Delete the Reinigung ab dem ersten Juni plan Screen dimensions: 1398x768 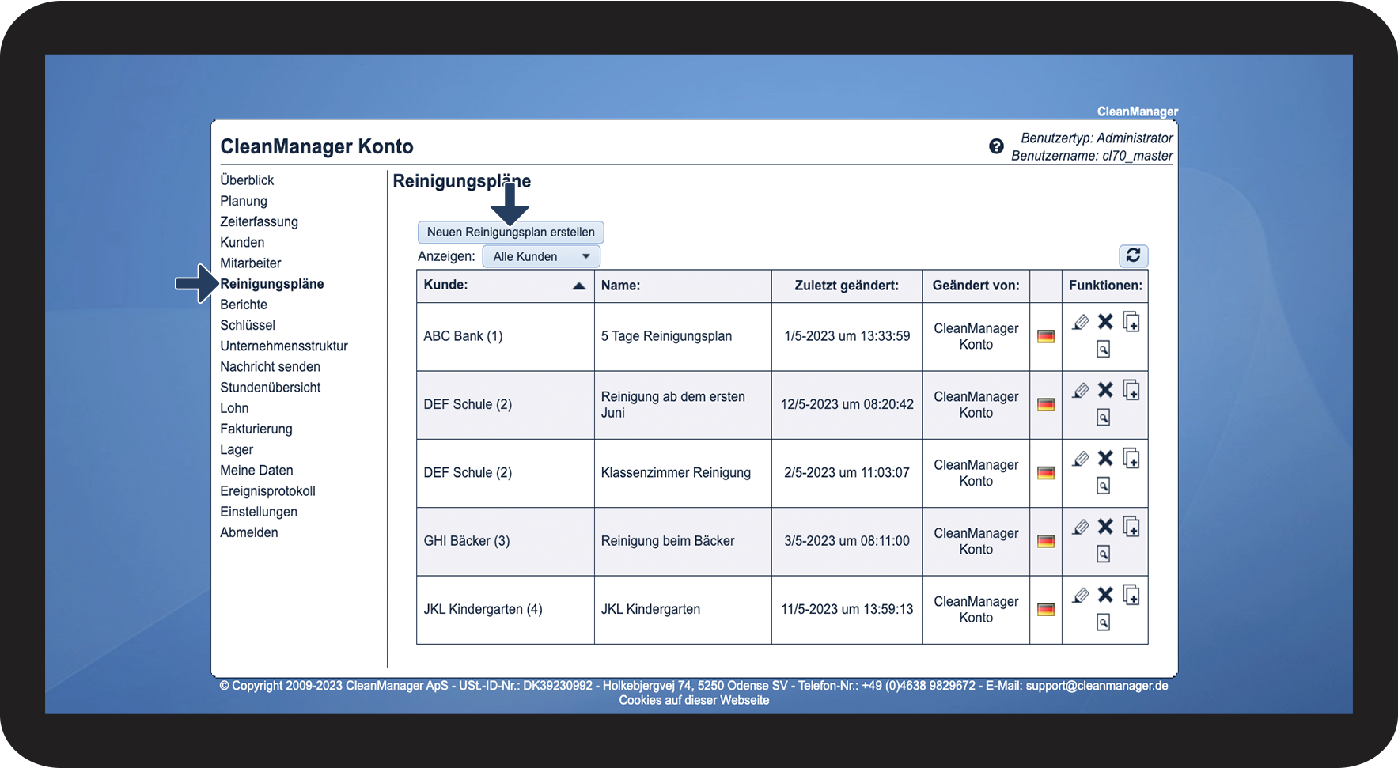1105,390
